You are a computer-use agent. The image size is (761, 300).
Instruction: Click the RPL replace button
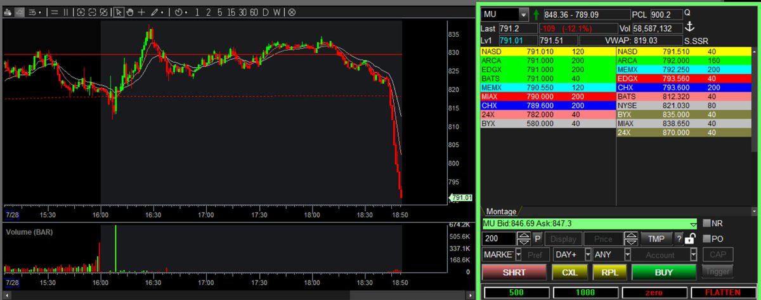[609, 272]
